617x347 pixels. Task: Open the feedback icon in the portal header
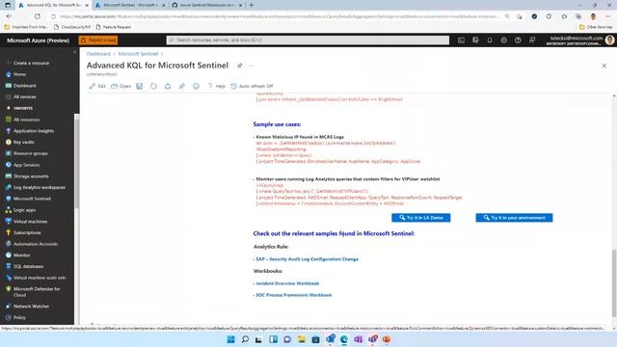pyautogui.click(x=532, y=40)
